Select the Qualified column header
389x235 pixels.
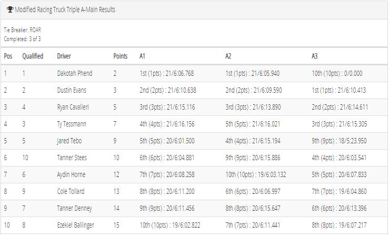(x=33, y=56)
